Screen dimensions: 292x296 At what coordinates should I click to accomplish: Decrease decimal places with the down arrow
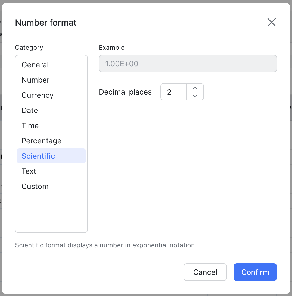coord(195,96)
